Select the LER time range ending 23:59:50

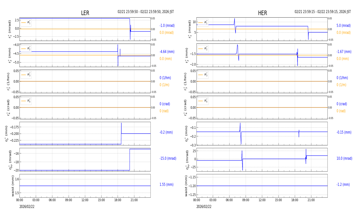(x=146, y=12)
